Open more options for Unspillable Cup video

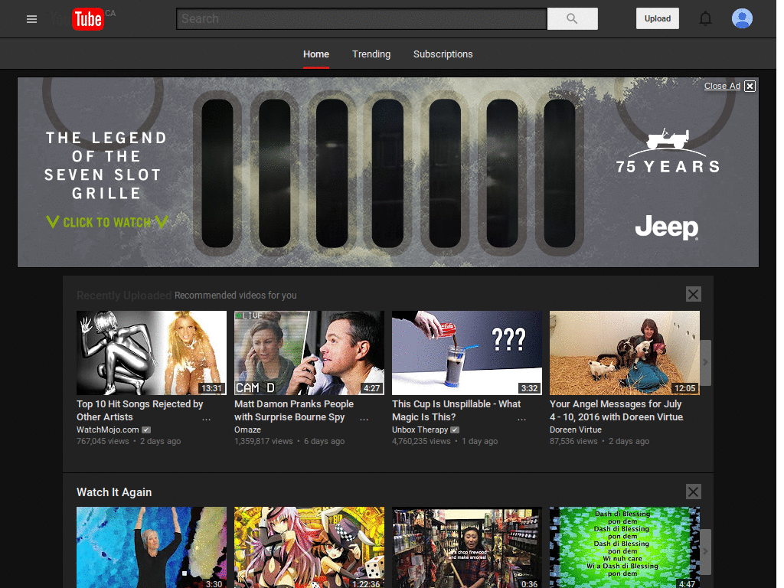[521, 420]
